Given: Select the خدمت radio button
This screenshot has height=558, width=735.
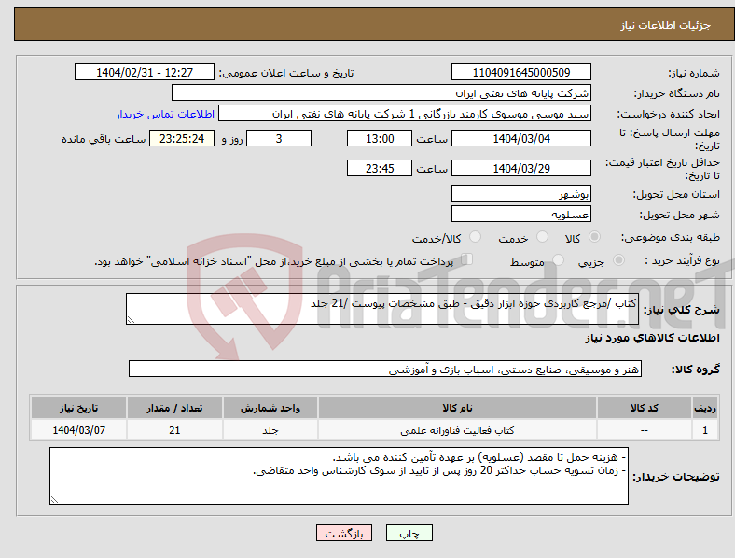Looking at the screenshot, I should pos(542,237).
